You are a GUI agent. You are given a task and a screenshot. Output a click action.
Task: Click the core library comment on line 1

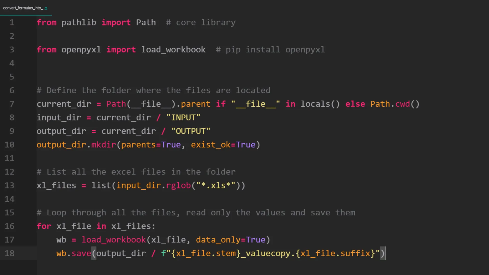pos(201,22)
